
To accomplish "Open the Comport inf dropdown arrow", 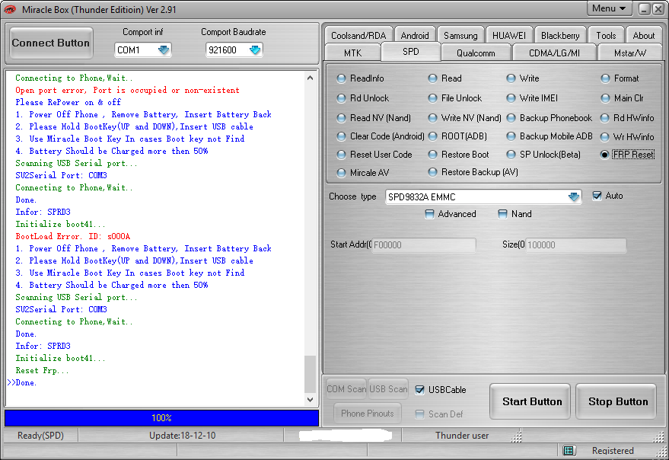I will [x=164, y=50].
